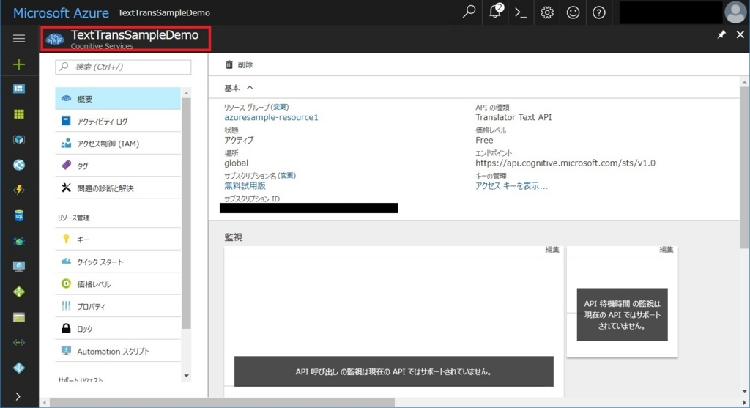Click the content pane vertical scrollbar

(x=744, y=168)
